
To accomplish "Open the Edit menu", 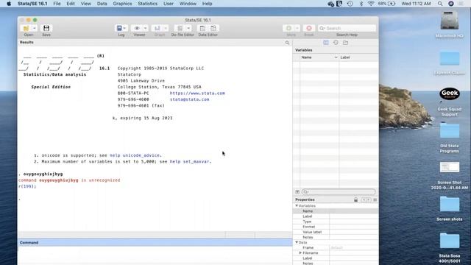I will coord(71,4).
